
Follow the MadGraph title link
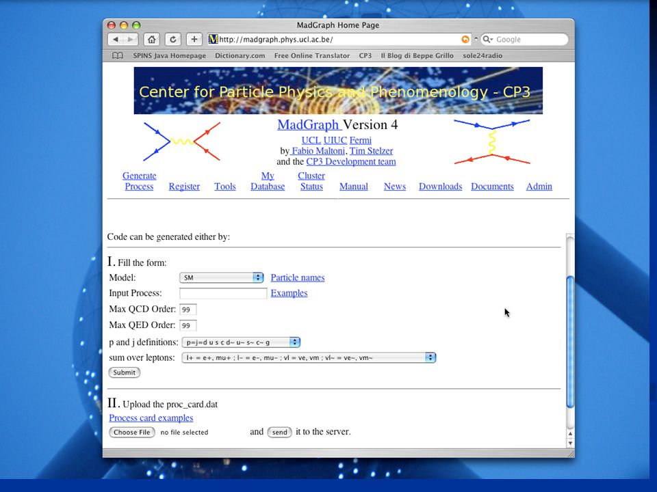tap(309, 124)
